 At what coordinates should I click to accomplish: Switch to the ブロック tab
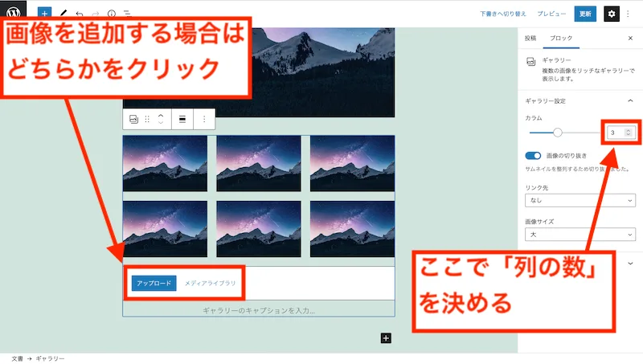(561, 38)
